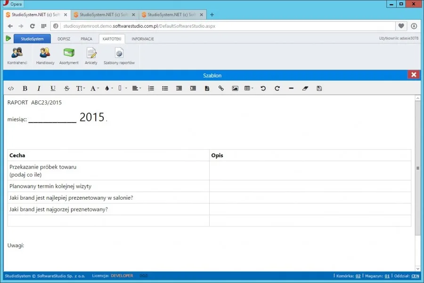Open the text alignment dropdown
The image size is (424, 283).
(137, 89)
